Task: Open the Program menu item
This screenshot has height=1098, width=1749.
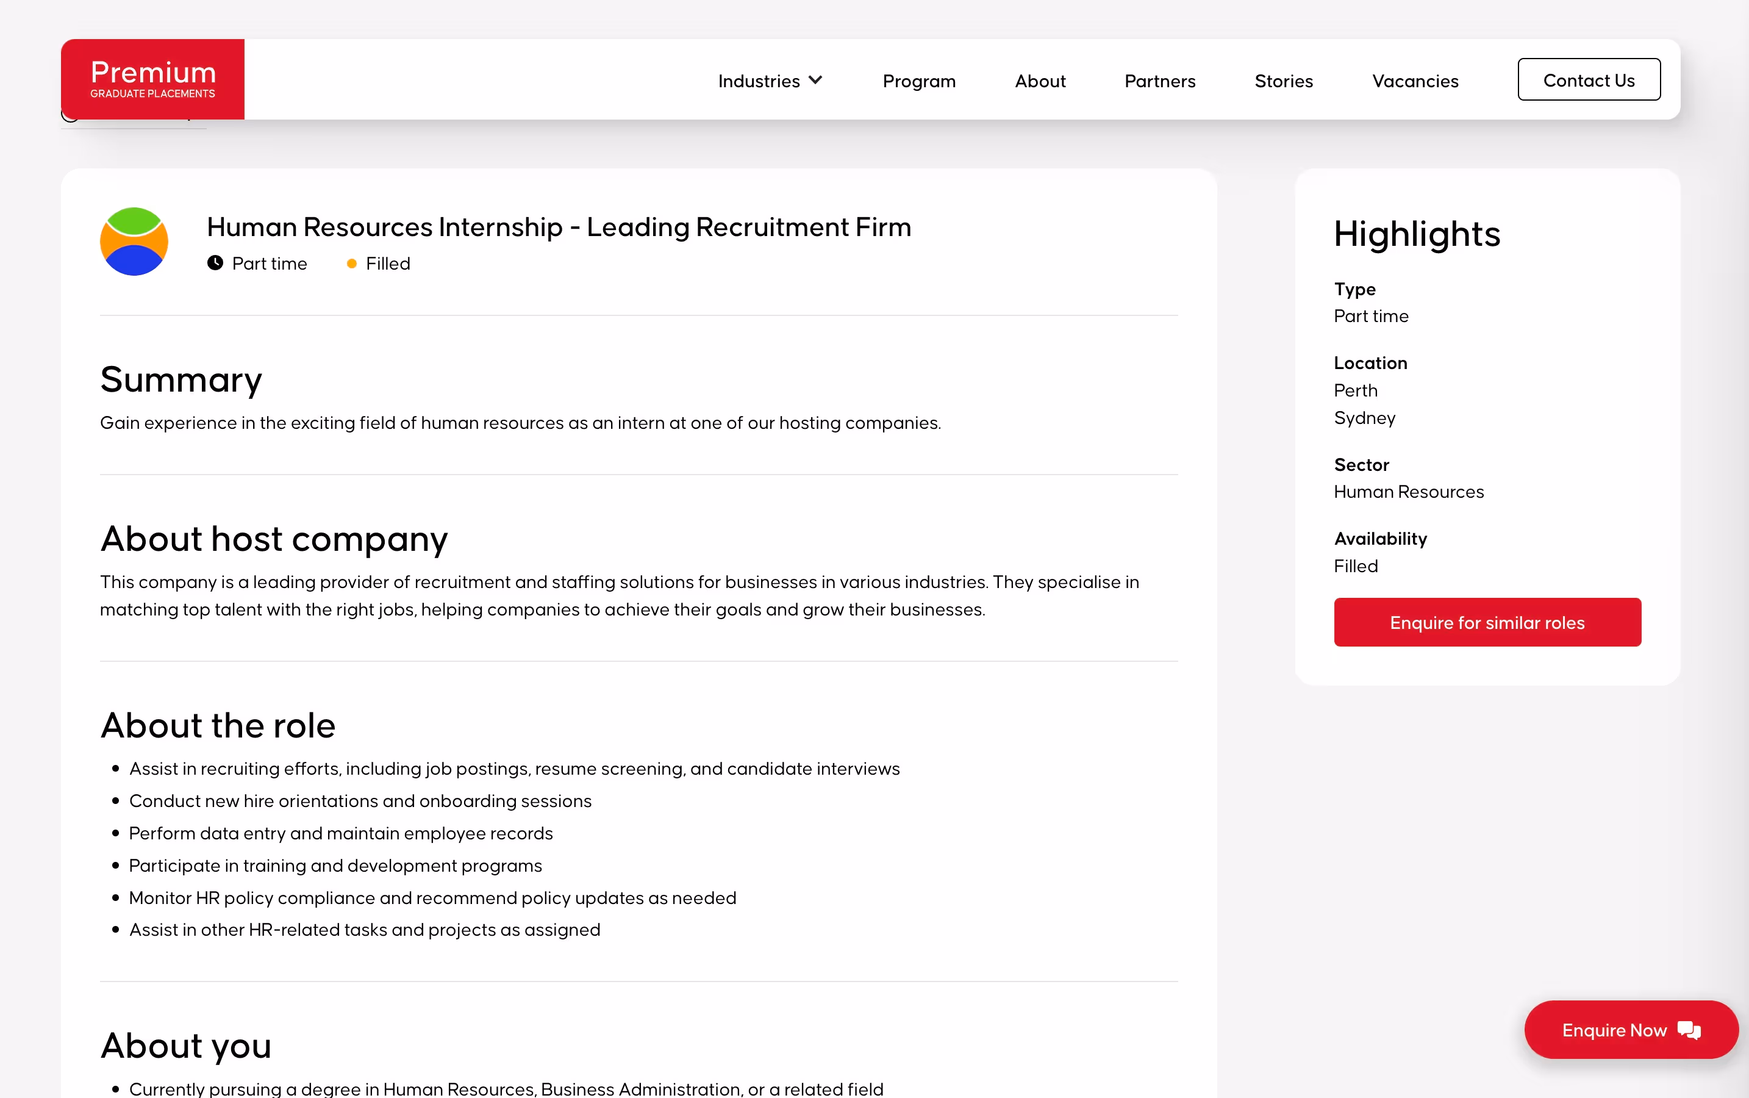Action: tap(919, 81)
